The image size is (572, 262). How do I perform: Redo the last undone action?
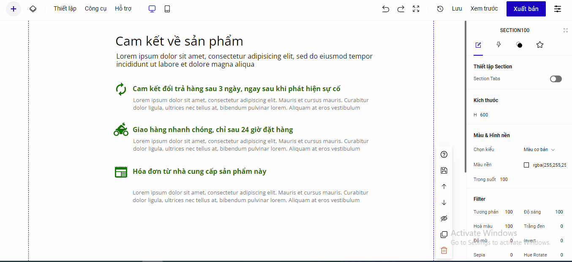pyautogui.click(x=400, y=9)
